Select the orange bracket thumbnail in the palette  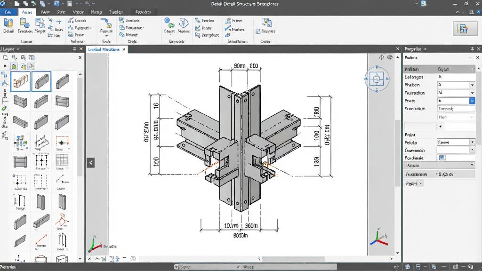(20, 81)
